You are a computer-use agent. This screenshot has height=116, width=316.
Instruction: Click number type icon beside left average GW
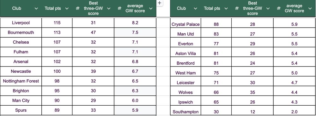[119, 8]
